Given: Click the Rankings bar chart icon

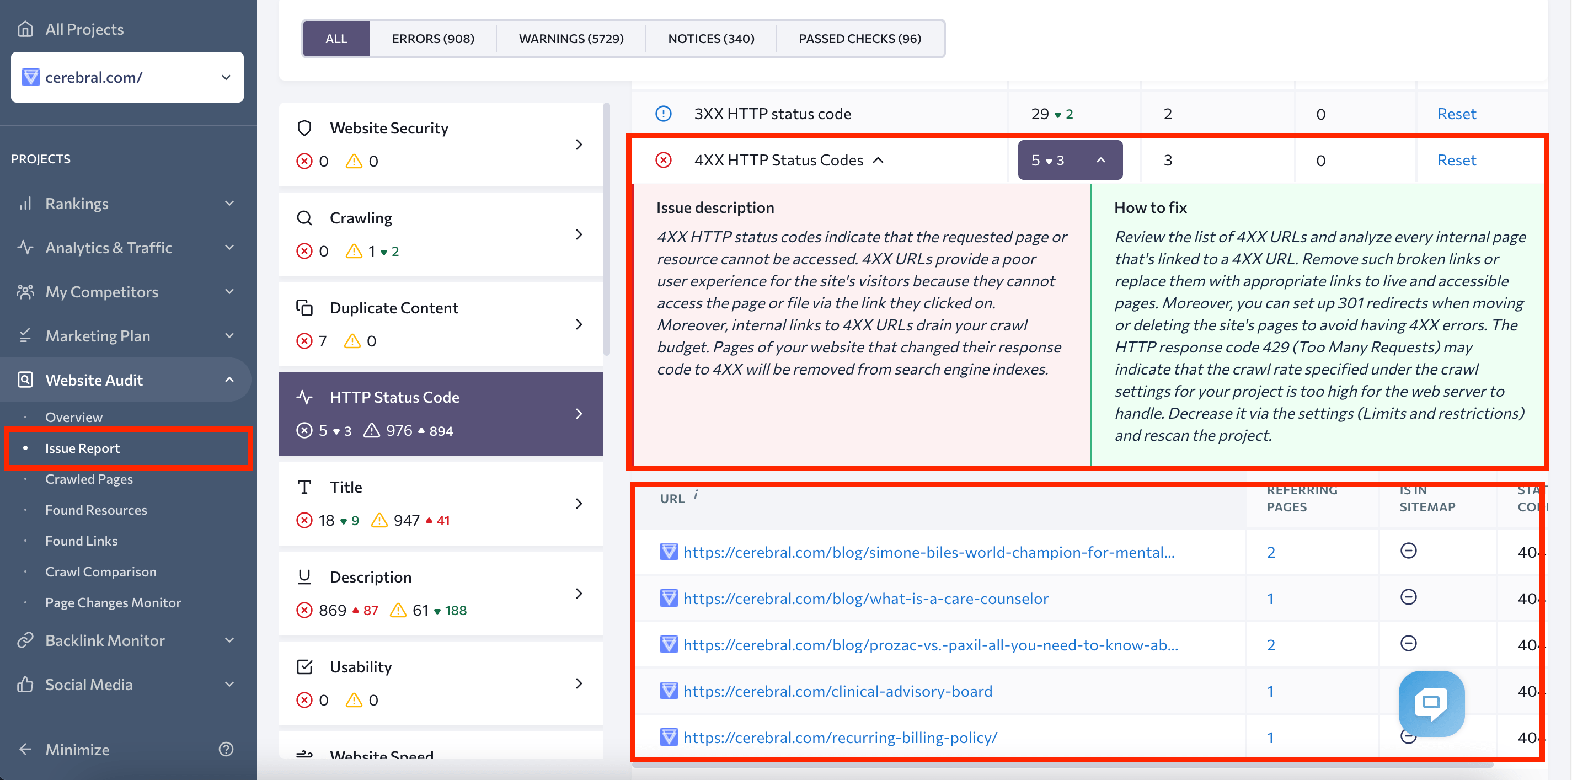Looking at the screenshot, I should click(25, 203).
